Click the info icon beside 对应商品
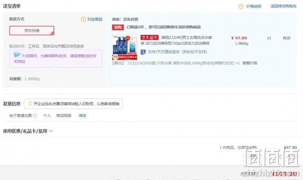 click(83, 19)
